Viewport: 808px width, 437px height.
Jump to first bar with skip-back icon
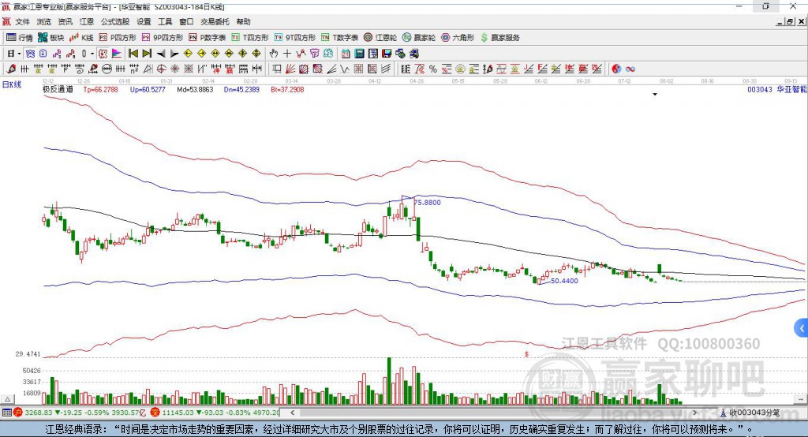[133, 54]
